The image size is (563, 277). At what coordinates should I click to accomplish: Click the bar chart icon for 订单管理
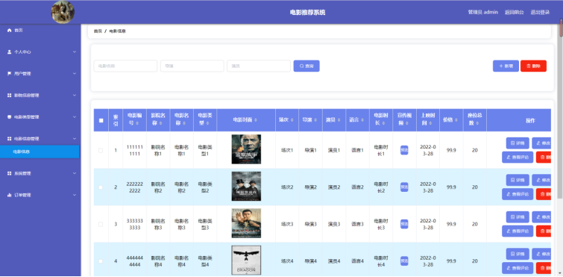10,195
